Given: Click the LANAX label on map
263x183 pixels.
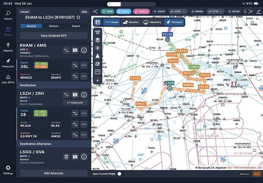Looking at the screenshot, I should (194, 67).
